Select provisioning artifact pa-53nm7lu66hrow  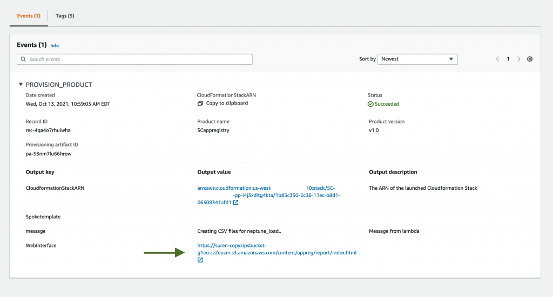(x=49, y=154)
